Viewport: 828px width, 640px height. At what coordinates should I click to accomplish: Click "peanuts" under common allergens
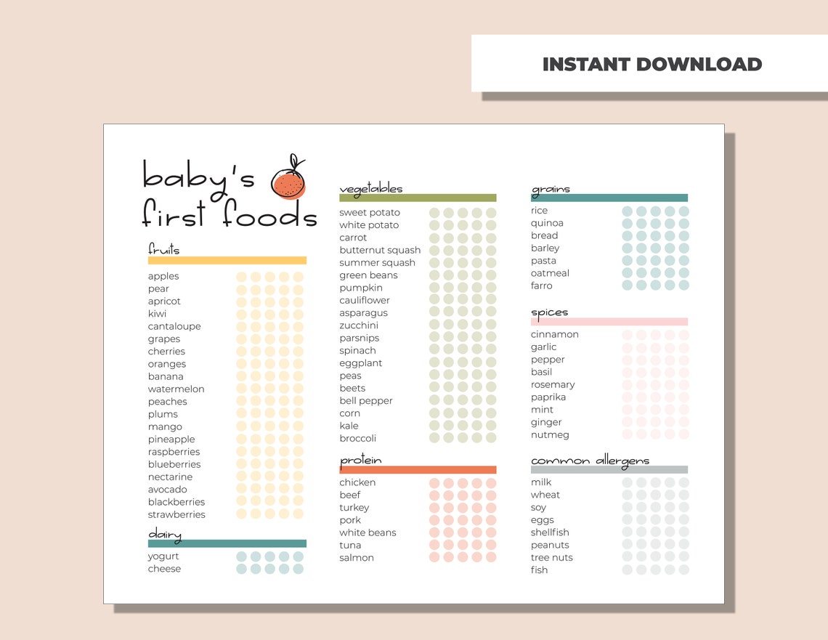550,545
